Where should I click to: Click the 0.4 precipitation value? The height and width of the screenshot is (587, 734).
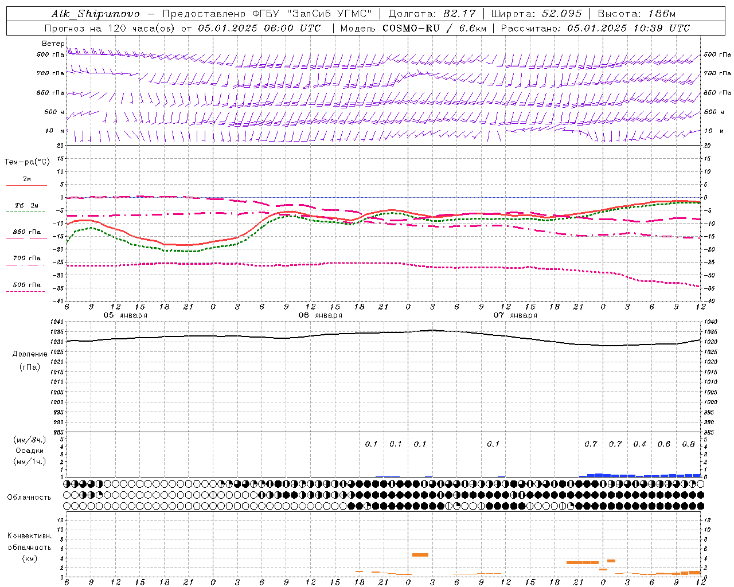tap(639, 444)
